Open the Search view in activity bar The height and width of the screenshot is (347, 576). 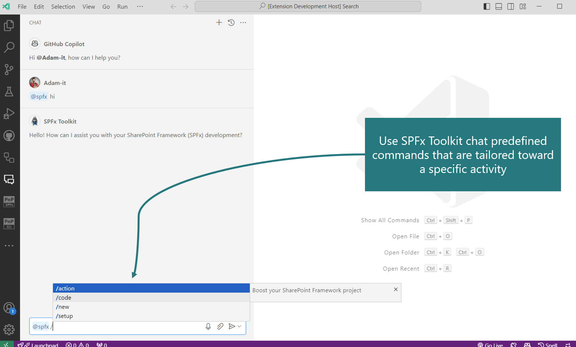(x=9, y=47)
